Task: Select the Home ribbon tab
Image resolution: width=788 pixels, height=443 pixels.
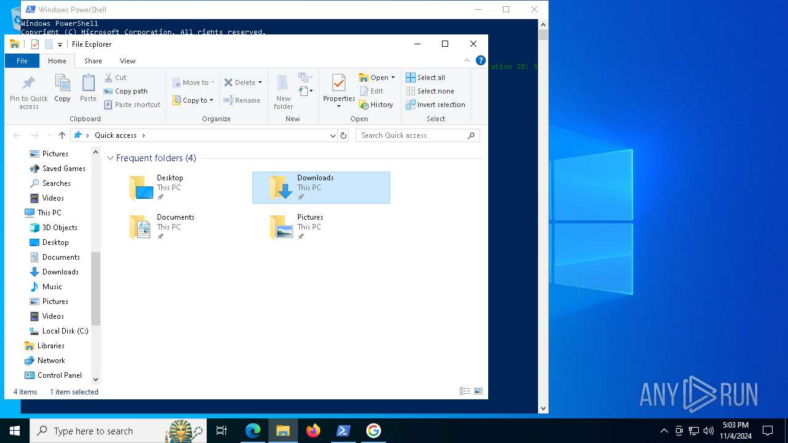Action: point(57,61)
